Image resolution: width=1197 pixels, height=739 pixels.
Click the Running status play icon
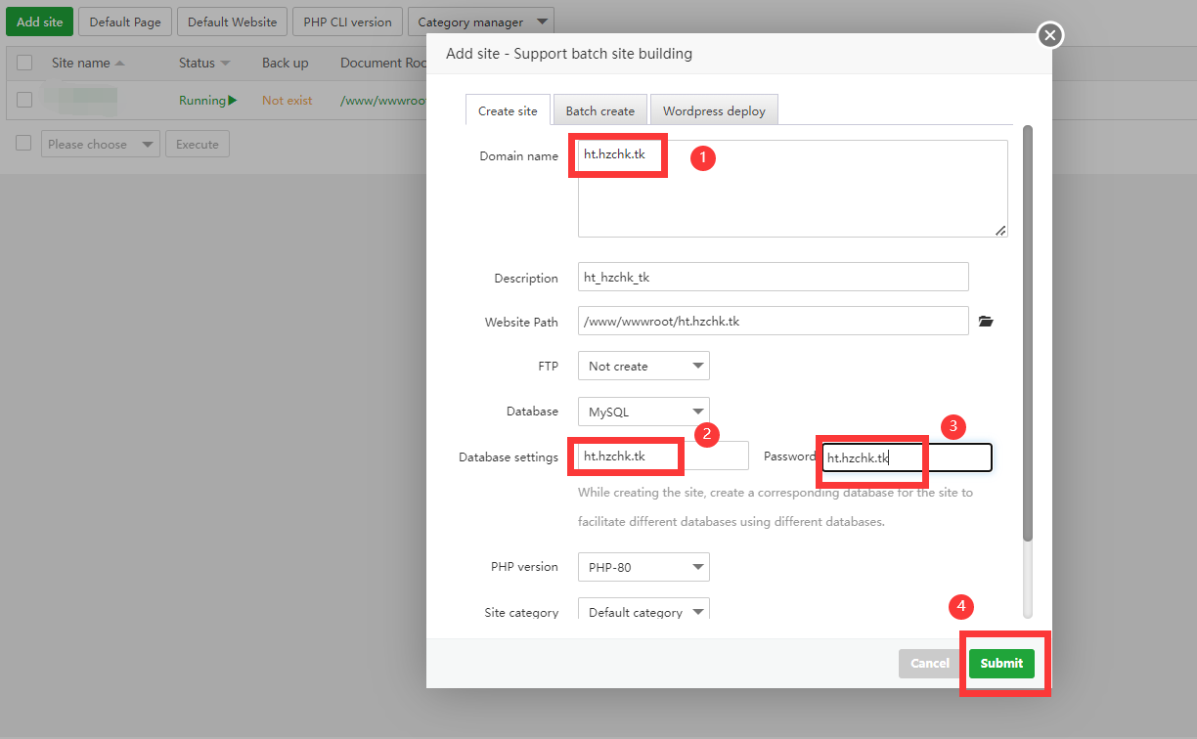coord(233,100)
